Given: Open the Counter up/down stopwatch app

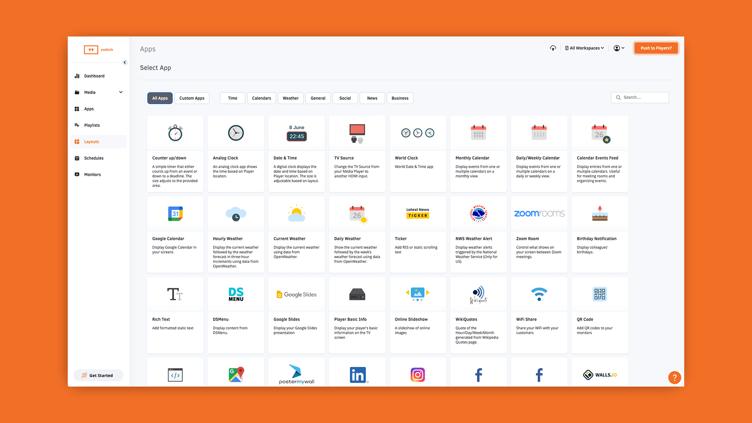Looking at the screenshot, I should 175,133.
